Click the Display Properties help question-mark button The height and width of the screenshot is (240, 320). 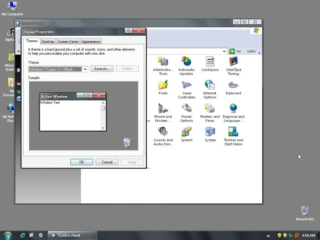[x=128, y=30]
